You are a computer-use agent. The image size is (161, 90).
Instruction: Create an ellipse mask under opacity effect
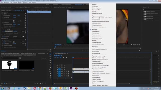[x=5, y=29]
